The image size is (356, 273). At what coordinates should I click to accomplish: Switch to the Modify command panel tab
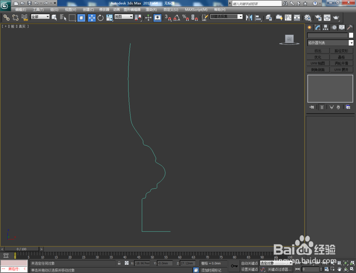click(x=318, y=28)
